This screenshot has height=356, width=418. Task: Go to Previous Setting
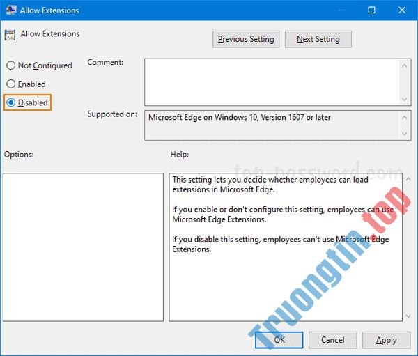coord(246,39)
